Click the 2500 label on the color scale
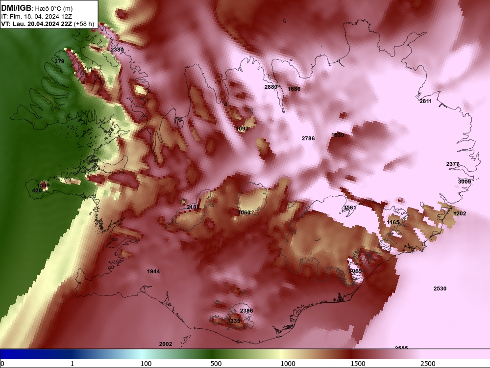490x368 pixels. (428, 364)
